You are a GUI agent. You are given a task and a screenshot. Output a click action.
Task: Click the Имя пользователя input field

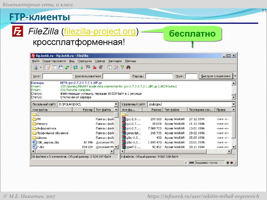pyautogui.click(x=116, y=76)
